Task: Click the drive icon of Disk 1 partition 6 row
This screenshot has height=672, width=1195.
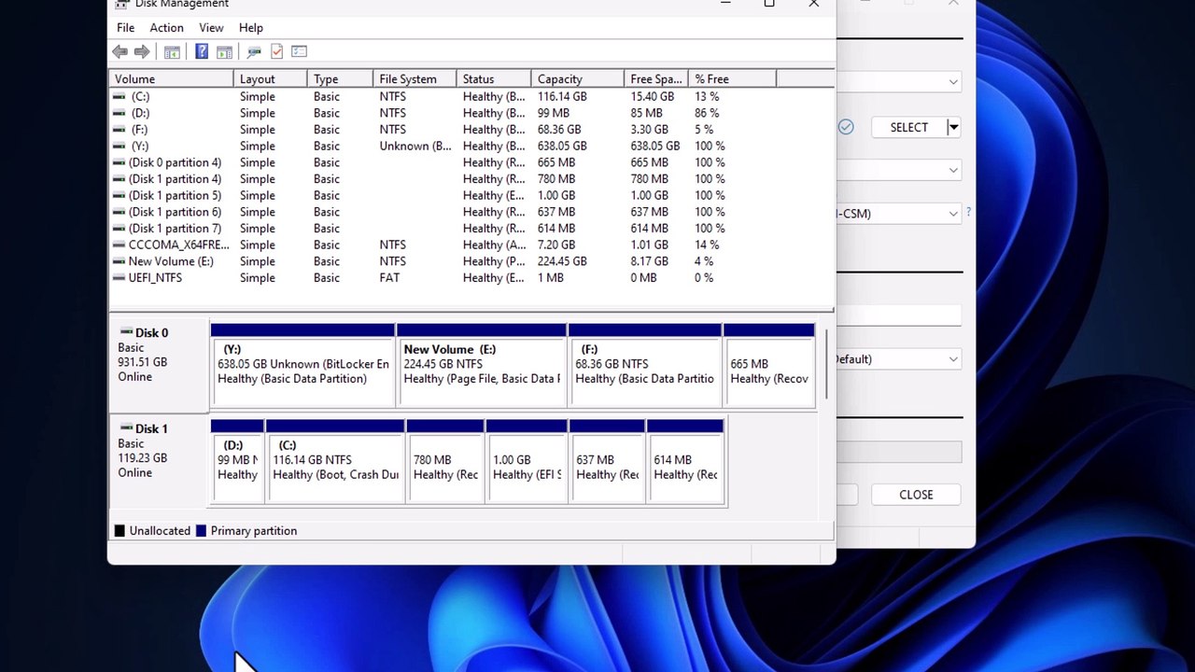Action: (x=119, y=212)
